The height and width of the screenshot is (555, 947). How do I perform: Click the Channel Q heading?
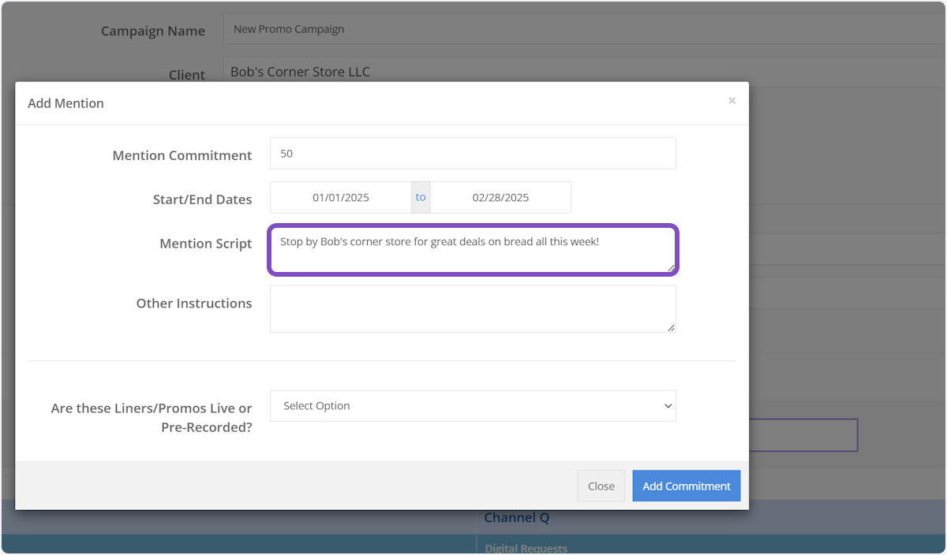[x=517, y=518]
